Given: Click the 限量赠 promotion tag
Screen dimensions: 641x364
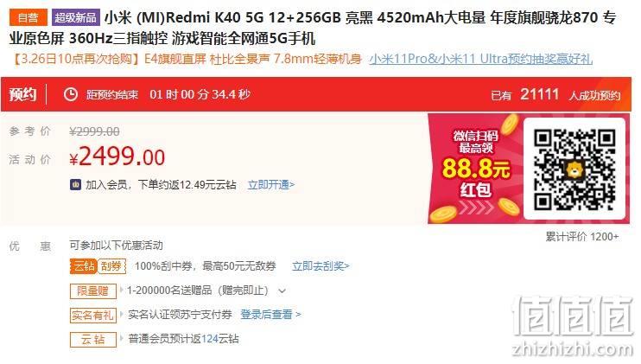Looking at the screenshot, I should (92, 291).
